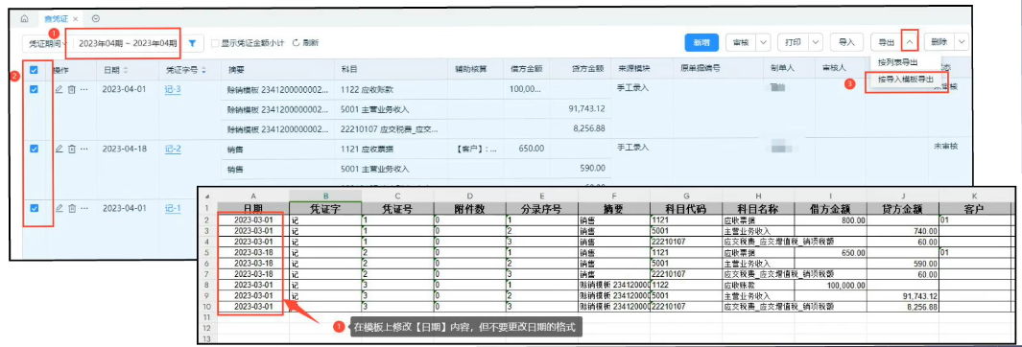The width and height of the screenshot is (1022, 347).
Task: Select spreadsheet column J header
Action: [x=903, y=195]
